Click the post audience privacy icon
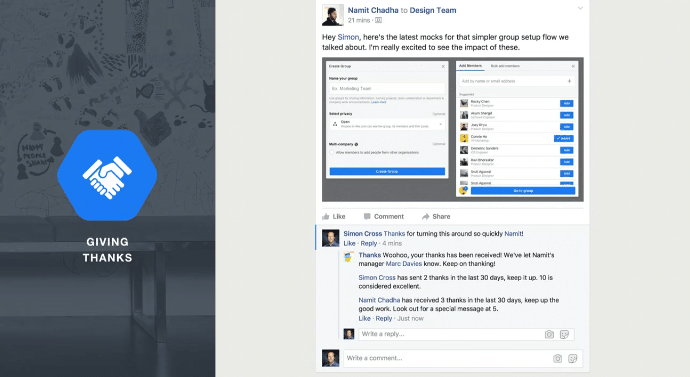 pos(378,20)
